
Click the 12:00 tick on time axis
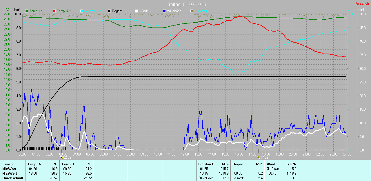[x=185, y=154]
